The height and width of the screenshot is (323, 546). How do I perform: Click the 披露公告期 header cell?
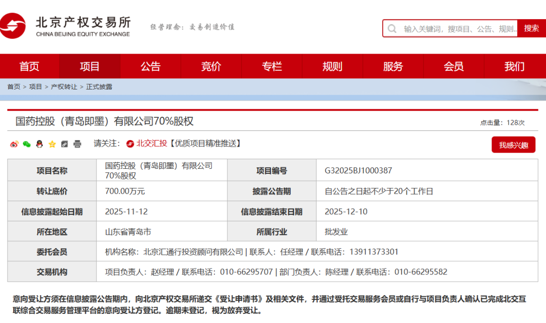[271, 191]
